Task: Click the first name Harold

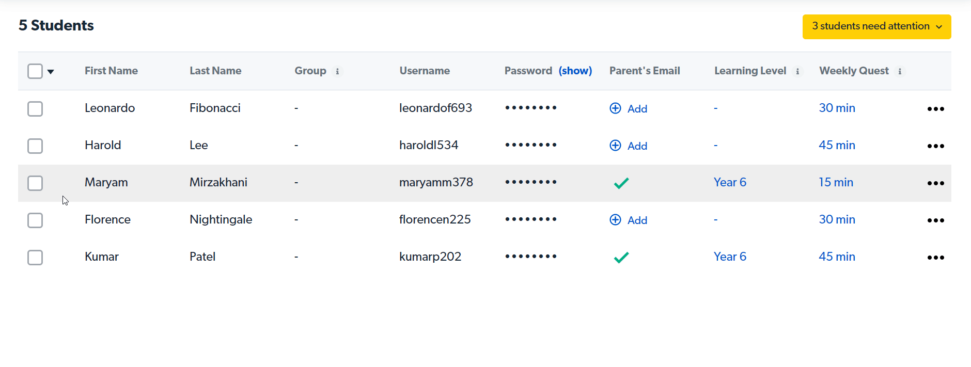Action: tap(103, 145)
